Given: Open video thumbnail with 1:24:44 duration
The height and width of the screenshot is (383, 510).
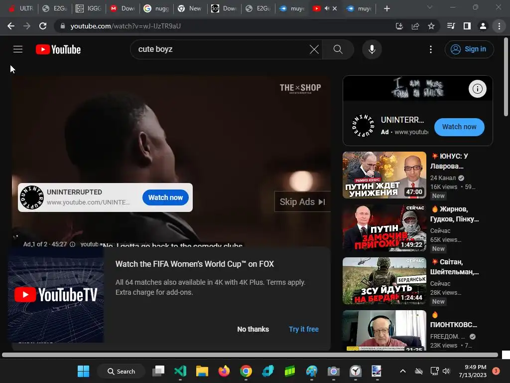Looking at the screenshot, I should pyautogui.click(x=384, y=281).
